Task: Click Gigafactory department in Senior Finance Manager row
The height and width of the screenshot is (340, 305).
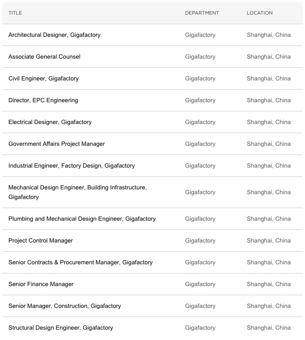Action: coord(200,284)
